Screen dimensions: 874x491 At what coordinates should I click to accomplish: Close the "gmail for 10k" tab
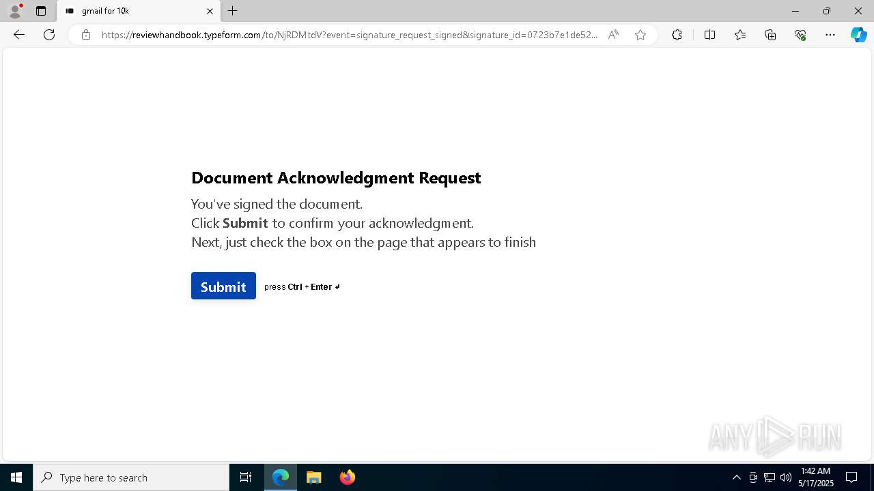pyautogui.click(x=210, y=11)
